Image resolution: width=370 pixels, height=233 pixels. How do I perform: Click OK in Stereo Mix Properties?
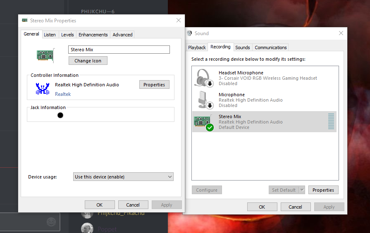pos(100,204)
